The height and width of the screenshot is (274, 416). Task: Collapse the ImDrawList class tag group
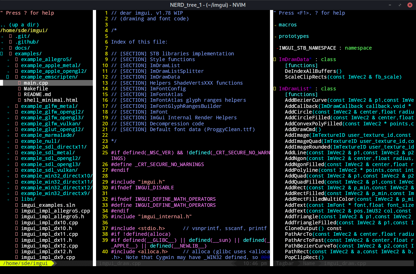pos(275,89)
